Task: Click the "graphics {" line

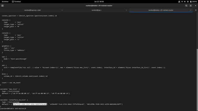Action: click(6, 46)
